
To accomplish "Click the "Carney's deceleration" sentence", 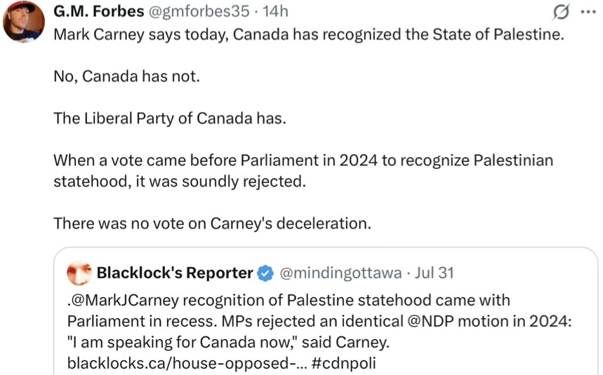I will click(212, 224).
